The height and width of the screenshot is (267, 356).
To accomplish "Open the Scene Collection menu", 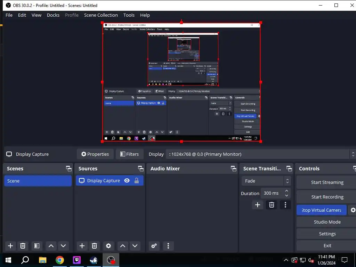I will tap(101, 15).
